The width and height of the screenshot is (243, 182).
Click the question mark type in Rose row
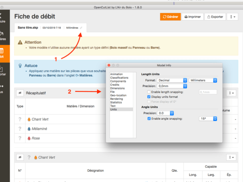20,138
